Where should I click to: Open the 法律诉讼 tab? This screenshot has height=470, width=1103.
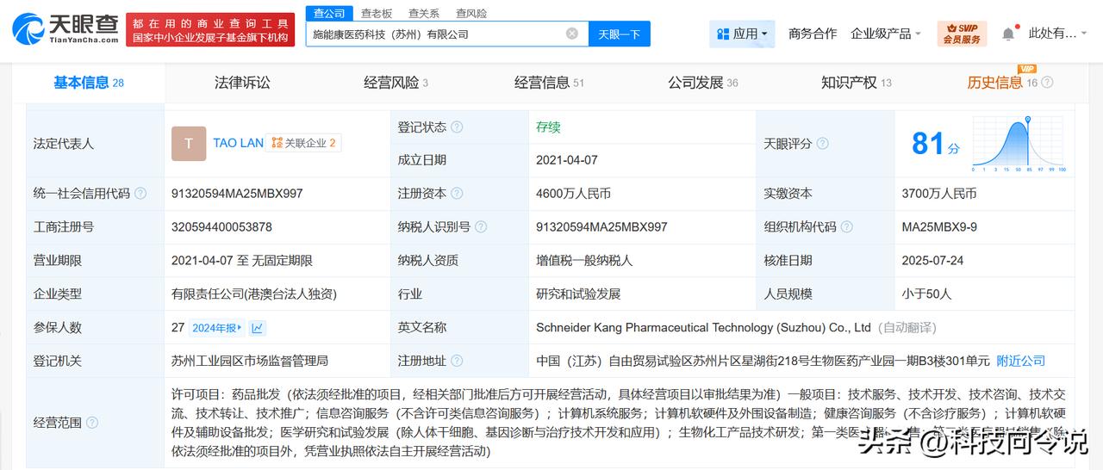coord(242,83)
